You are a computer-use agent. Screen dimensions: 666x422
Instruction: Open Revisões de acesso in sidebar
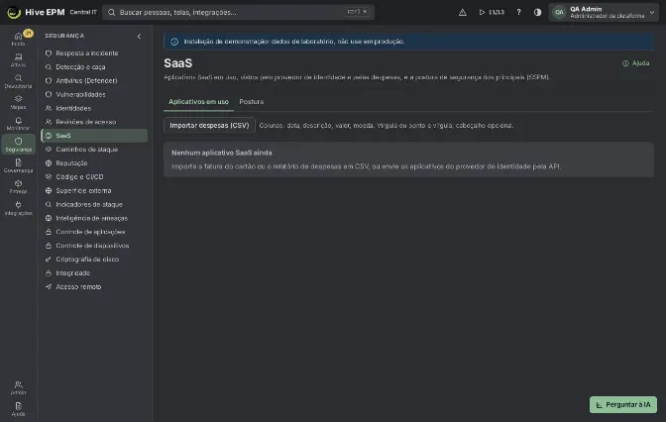[x=94, y=122]
